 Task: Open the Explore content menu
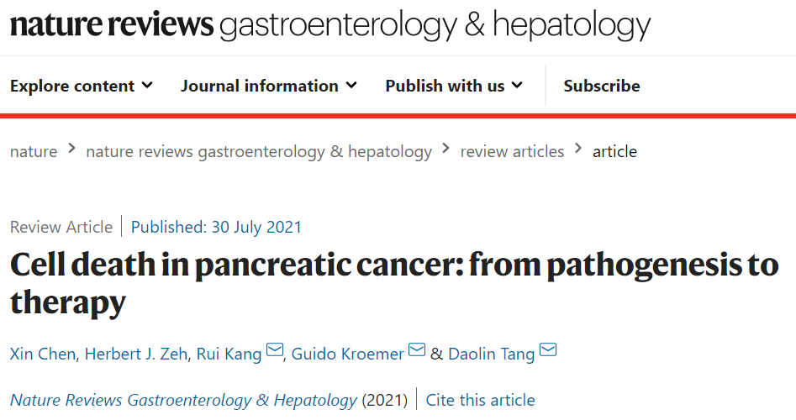pos(72,86)
